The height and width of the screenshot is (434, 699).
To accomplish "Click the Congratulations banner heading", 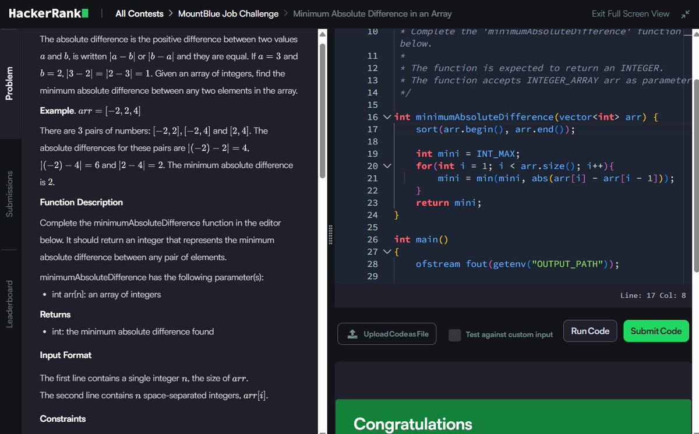I will [x=413, y=424].
